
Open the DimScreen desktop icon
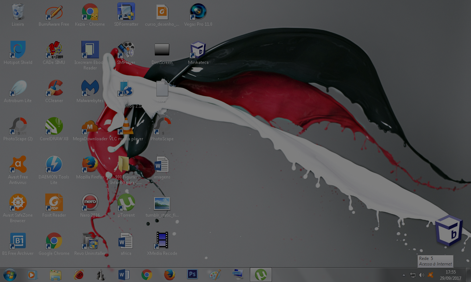pyautogui.click(x=162, y=53)
